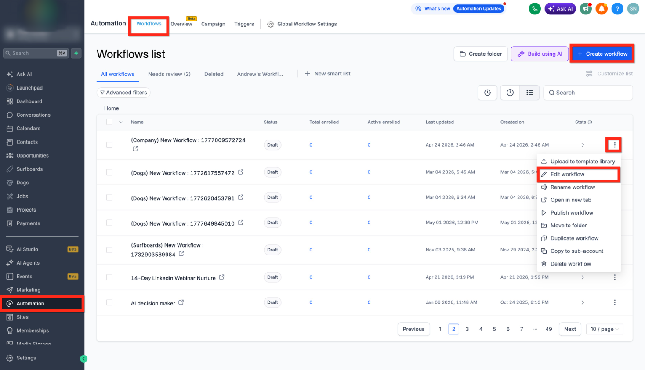
Task: Tick checkbox for (Company) New Workflow row
Action: point(109,145)
